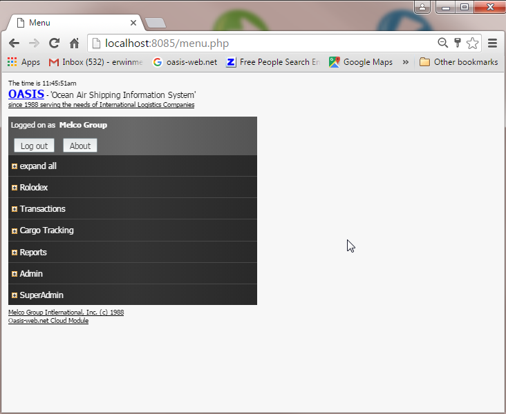Open the browser home page icon
This screenshot has width=506, height=414.
(74, 43)
